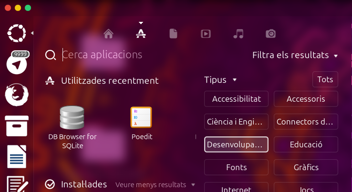The height and width of the screenshot is (192, 352).
Task: Select the Fonts category filter
Action: [x=236, y=167]
